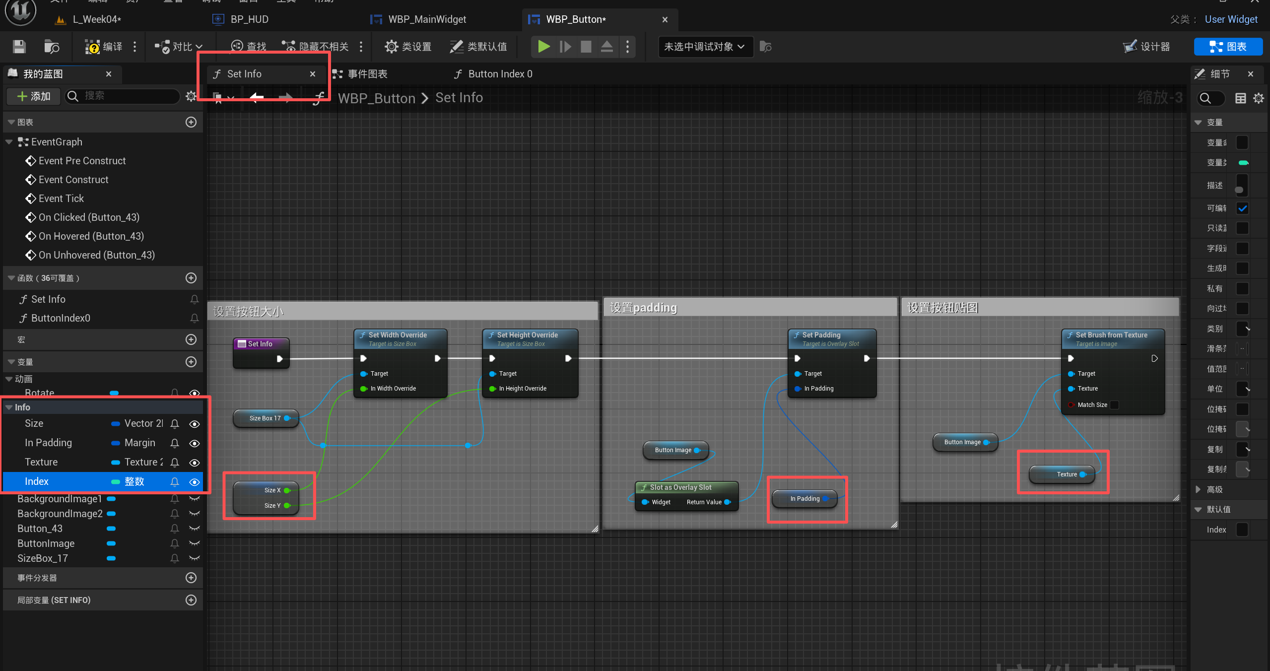Viewport: 1270px width, 671px height.
Task: Switch to Designer (设计器) mode
Action: [x=1146, y=47]
